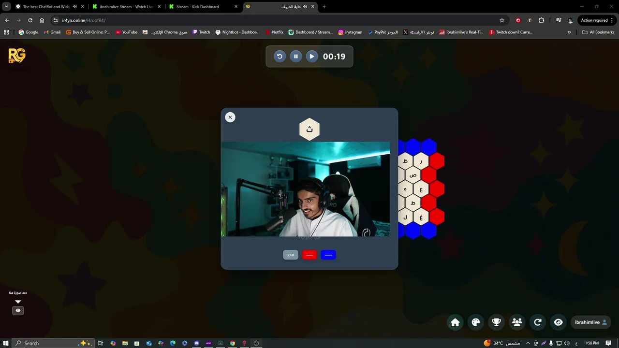This screenshot has height=348, width=619.
Task: Open the Nightbot Dashboard bookmark
Action: [x=237, y=32]
